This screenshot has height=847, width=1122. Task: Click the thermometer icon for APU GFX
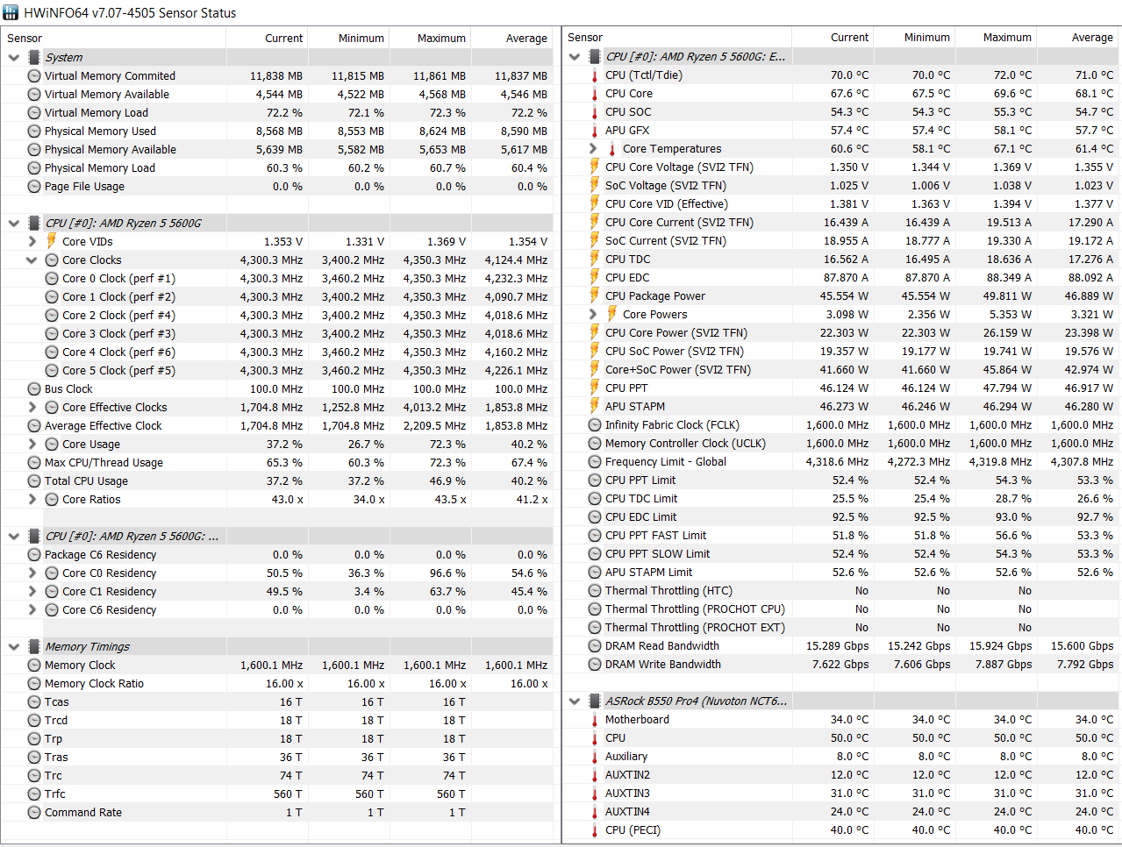click(x=595, y=130)
